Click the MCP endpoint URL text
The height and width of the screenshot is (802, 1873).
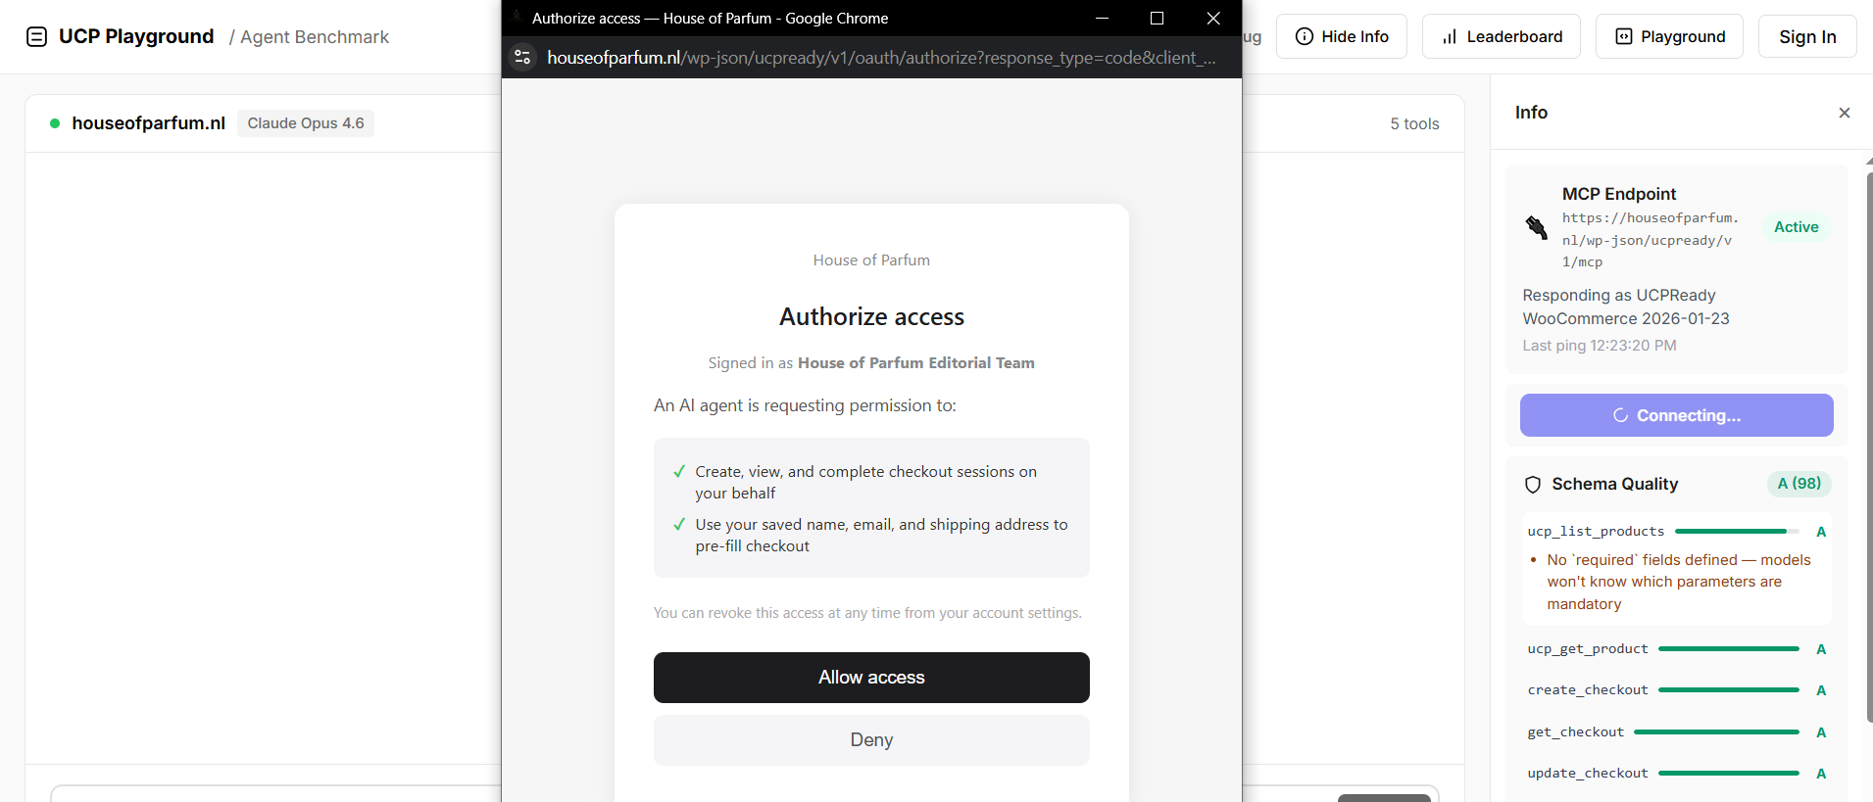(x=1651, y=240)
